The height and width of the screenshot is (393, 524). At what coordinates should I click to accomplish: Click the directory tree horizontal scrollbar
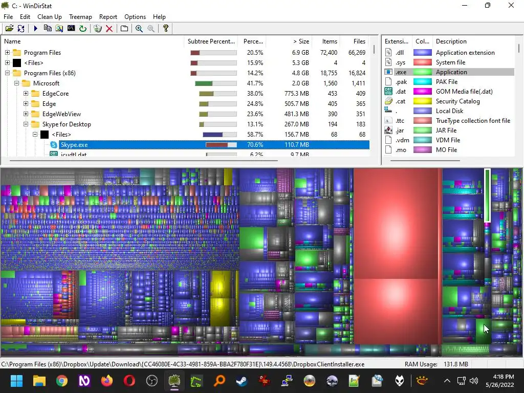point(144,160)
